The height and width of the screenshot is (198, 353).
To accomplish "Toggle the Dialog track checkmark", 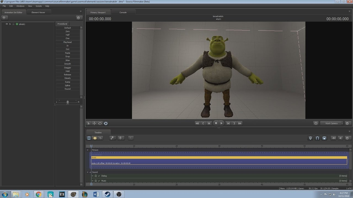I will click(x=99, y=176).
